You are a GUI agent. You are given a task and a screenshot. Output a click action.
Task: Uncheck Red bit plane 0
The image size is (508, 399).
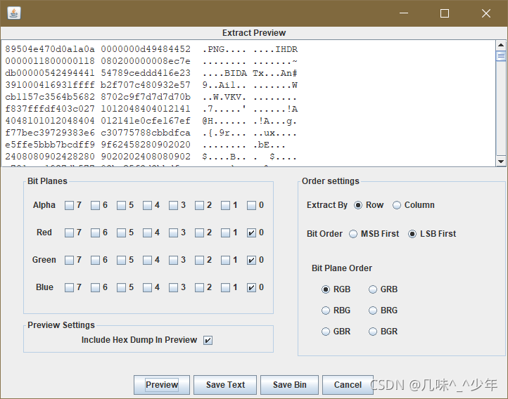(251, 233)
